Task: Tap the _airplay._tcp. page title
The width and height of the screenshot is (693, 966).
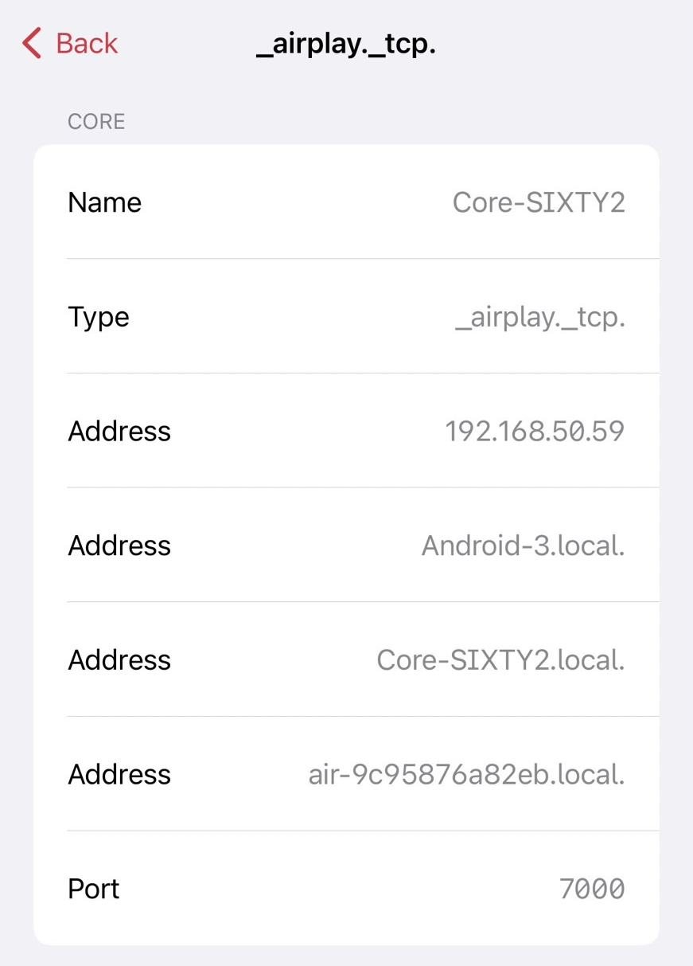Action: pyautogui.click(x=346, y=44)
